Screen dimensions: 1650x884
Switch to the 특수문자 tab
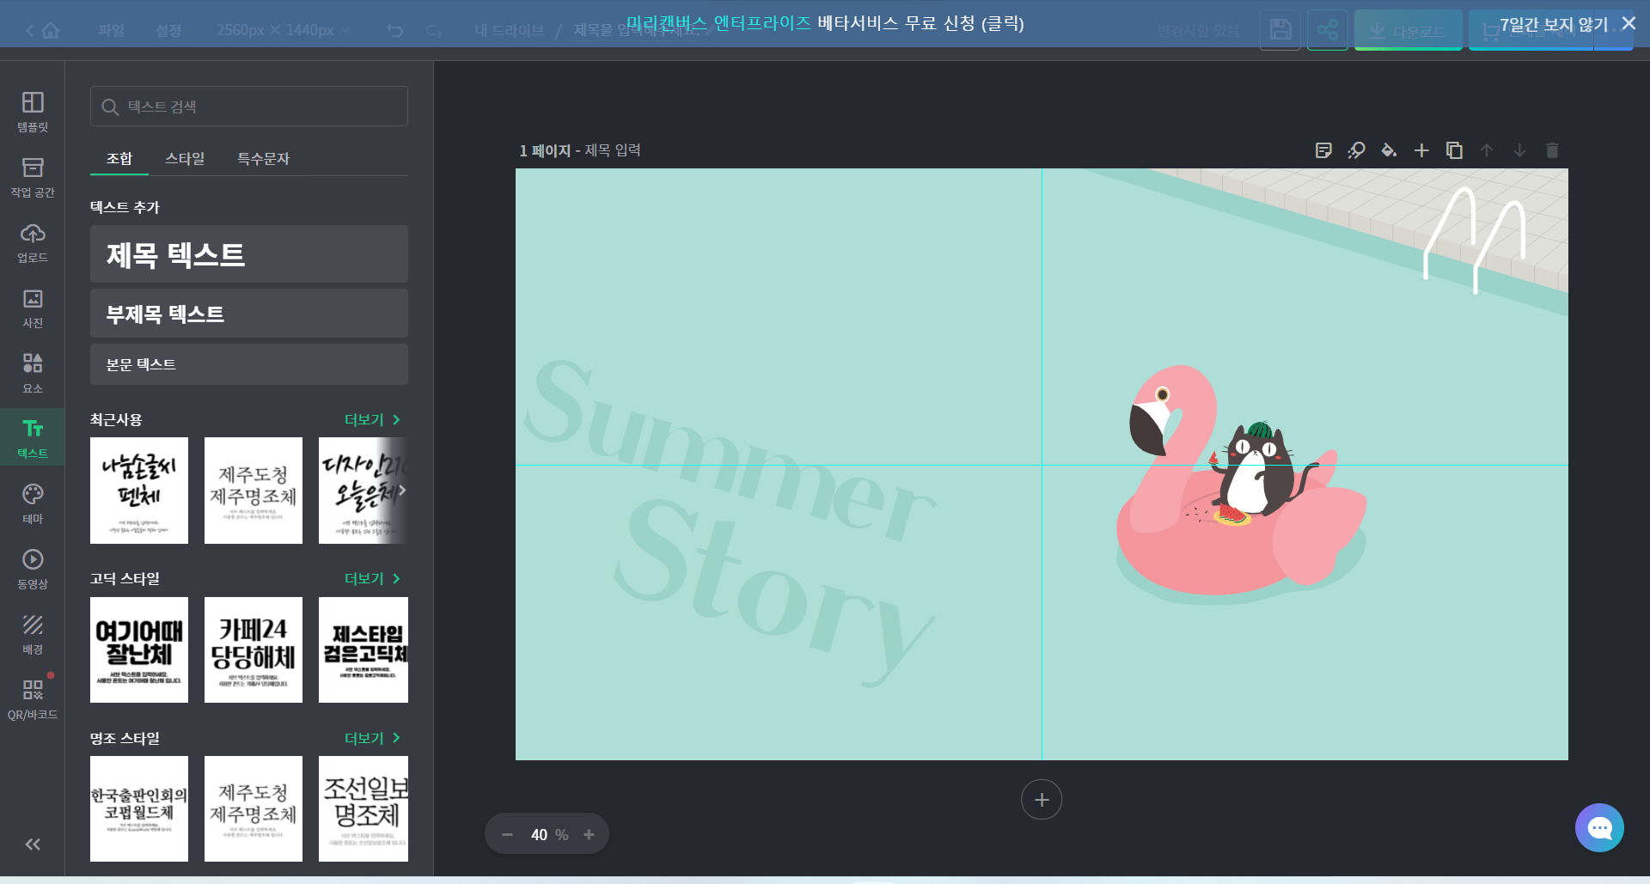coord(264,158)
